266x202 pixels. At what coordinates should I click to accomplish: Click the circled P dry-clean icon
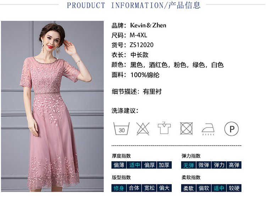pyautogui.click(x=232, y=129)
